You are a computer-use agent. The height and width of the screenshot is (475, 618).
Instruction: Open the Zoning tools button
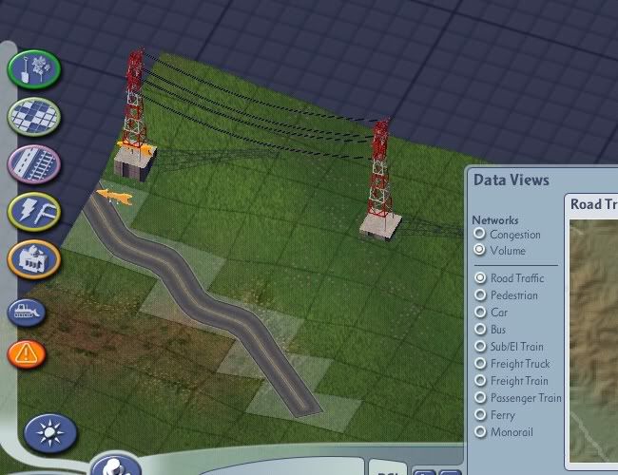(34, 117)
